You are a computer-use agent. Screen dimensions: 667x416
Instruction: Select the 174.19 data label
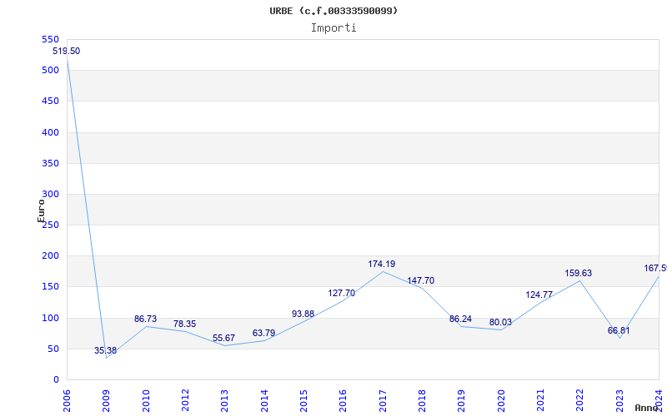click(x=382, y=264)
